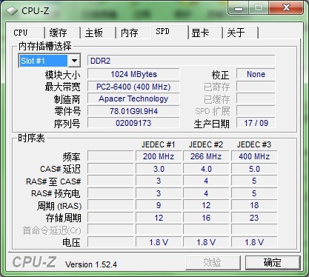The height and width of the screenshot is (277, 309).
Task: Switch to the CPU tab
Action: (x=27, y=33)
